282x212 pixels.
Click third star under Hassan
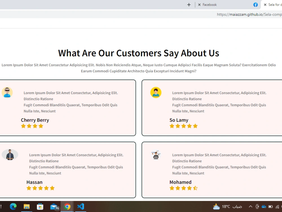click(40, 188)
